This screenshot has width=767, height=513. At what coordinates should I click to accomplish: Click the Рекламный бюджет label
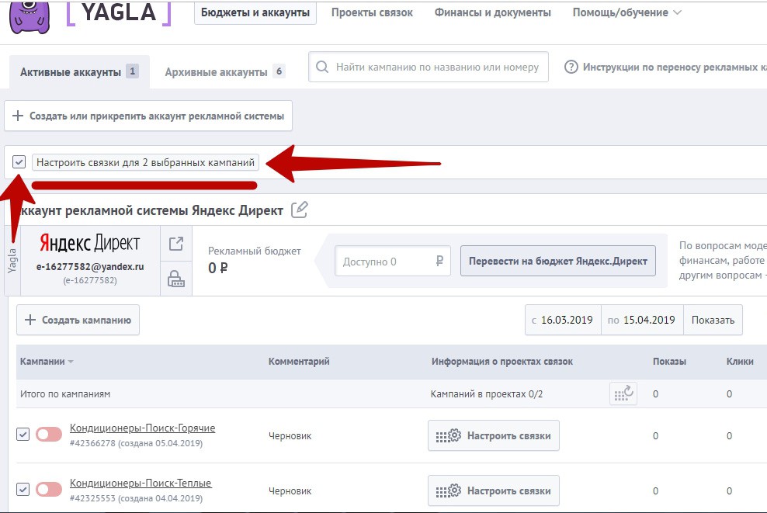click(255, 251)
